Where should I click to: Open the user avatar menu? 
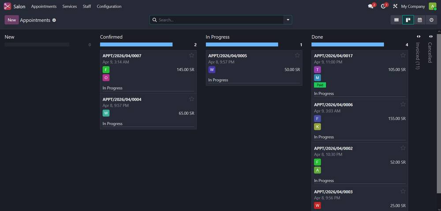(432, 6)
